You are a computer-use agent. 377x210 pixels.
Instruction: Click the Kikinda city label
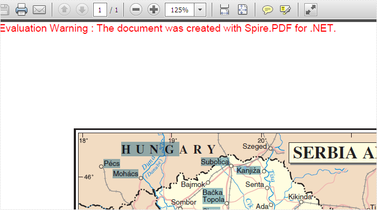click(300, 197)
